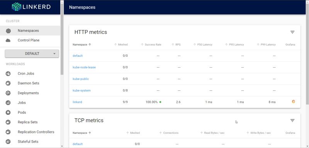Open Control Plane in the sidebar
The height and width of the screenshot is (148, 309).
[x=30, y=40]
